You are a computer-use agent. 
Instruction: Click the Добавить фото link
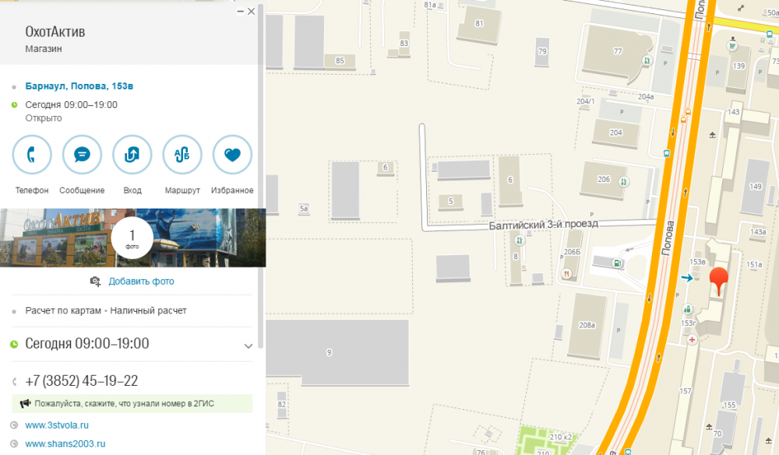pos(141,282)
